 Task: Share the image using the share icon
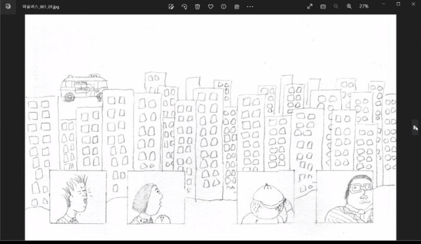pos(236,7)
